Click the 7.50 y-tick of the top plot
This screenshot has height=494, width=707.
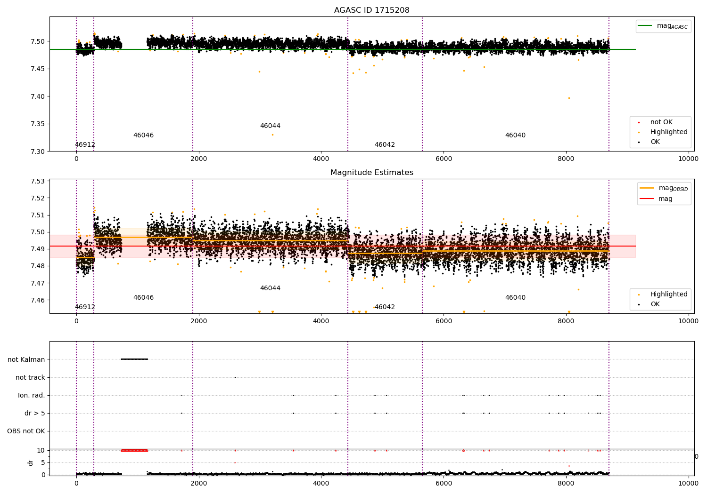(39, 41)
